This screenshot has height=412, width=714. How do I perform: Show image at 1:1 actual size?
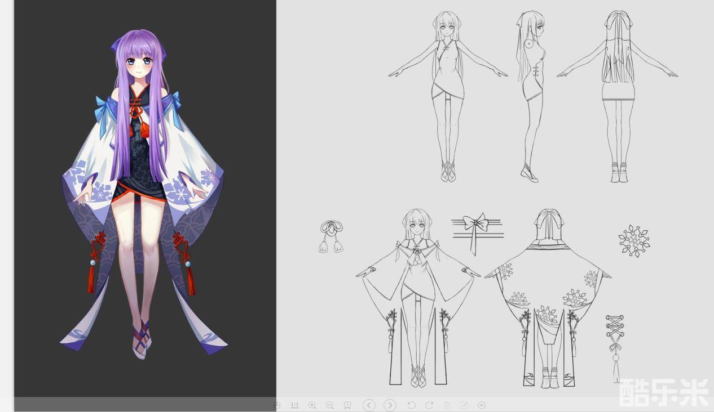(294, 405)
